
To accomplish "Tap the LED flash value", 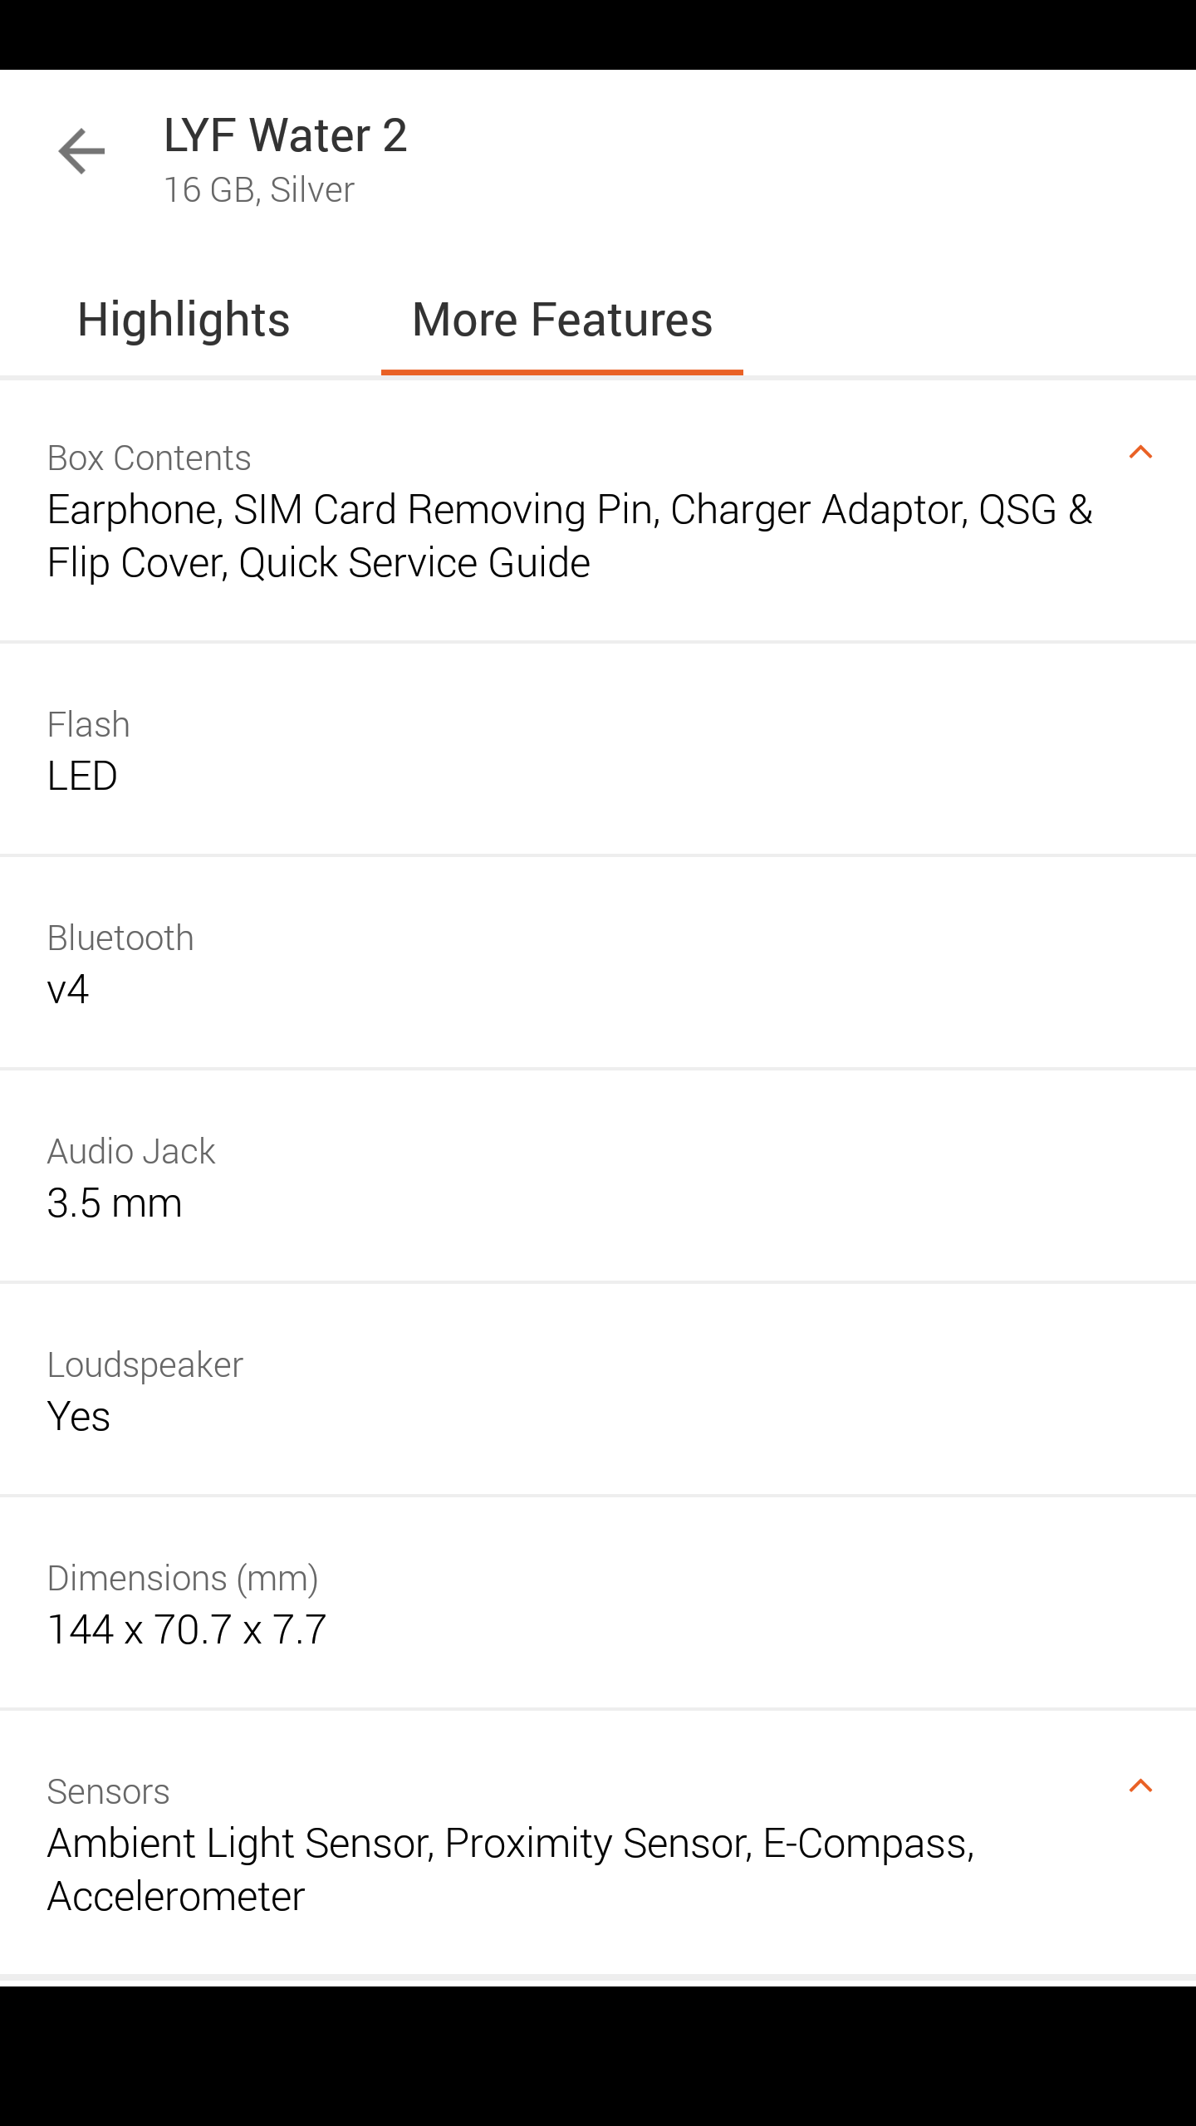I will pos(82,776).
